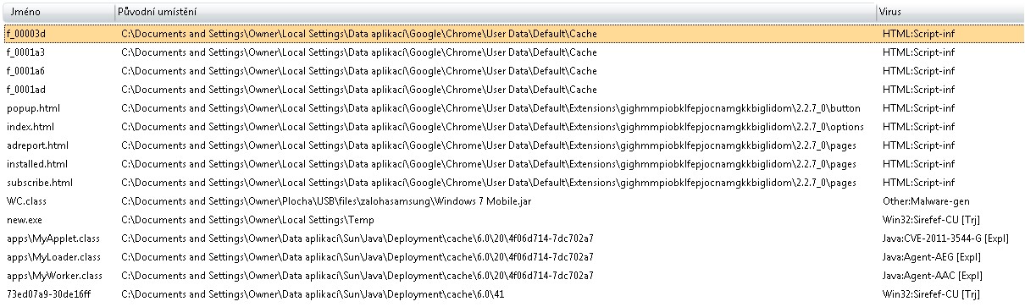Click the path ending in 2.2.7_0\options
The height and width of the screenshot is (307, 1025).
point(492,127)
